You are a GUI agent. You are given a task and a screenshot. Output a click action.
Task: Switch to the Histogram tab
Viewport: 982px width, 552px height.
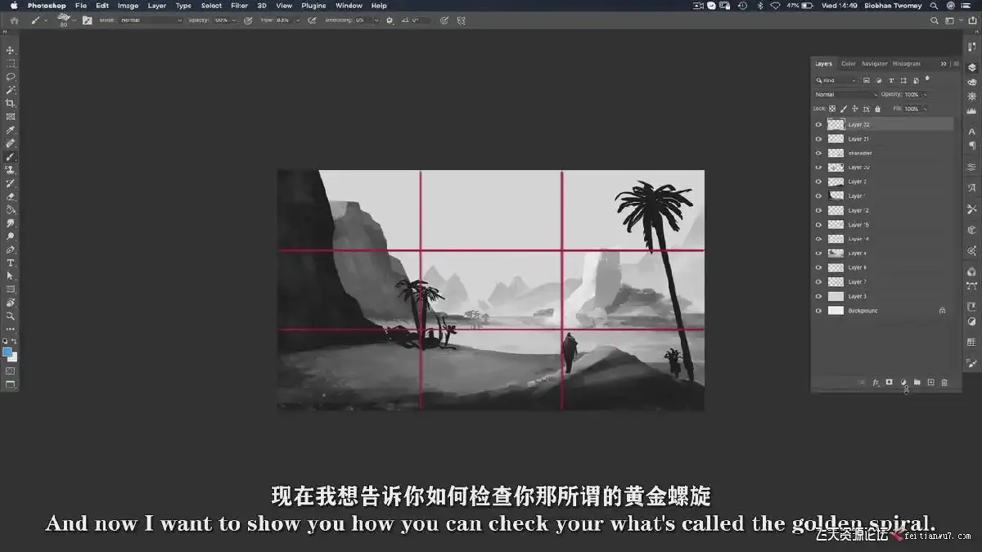pos(907,64)
